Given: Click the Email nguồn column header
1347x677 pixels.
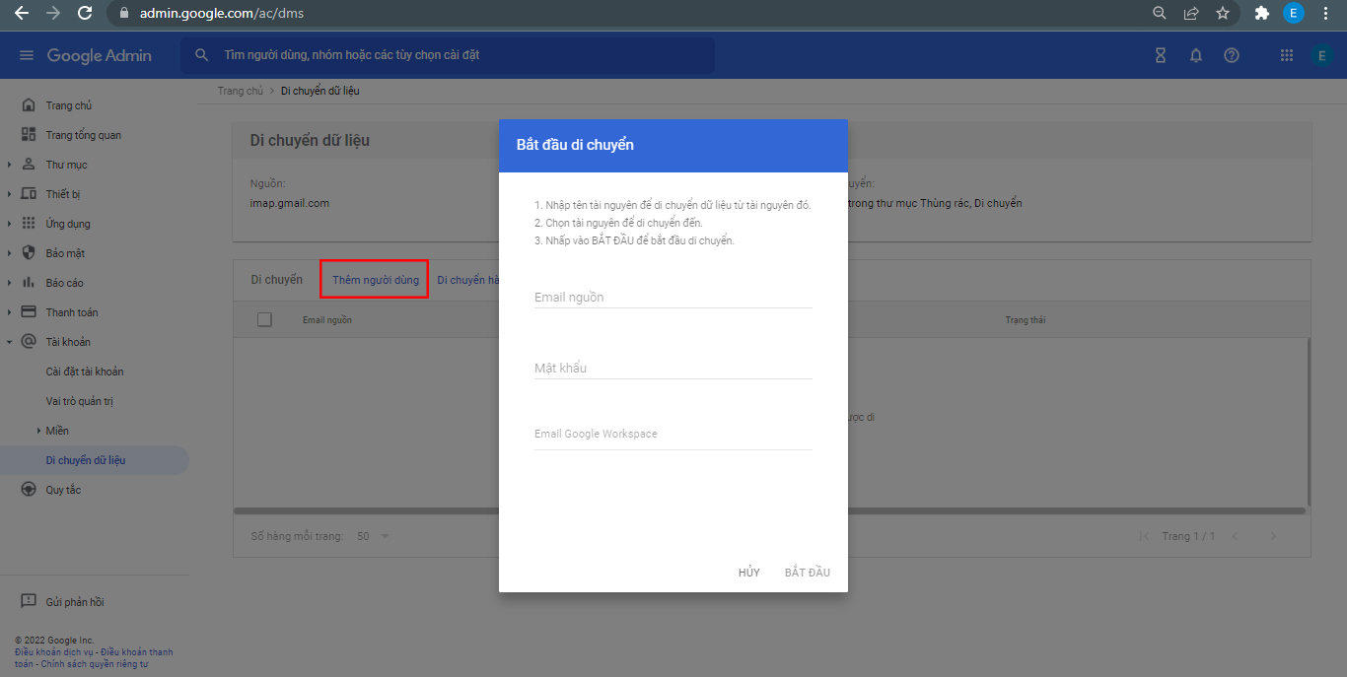Looking at the screenshot, I should pyautogui.click(x=327, y=320).
